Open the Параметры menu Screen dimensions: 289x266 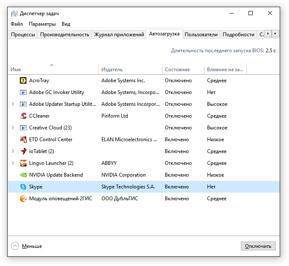tap(42, 24)
